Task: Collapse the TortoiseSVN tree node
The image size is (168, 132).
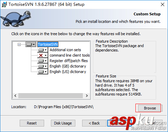Action: [19, 44]
